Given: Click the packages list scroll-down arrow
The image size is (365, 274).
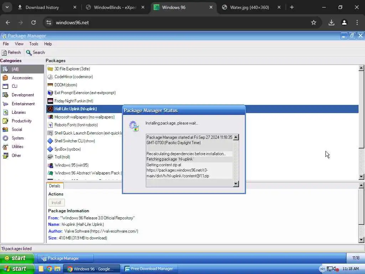Looking at the screenshot, I should click(361, 177).
